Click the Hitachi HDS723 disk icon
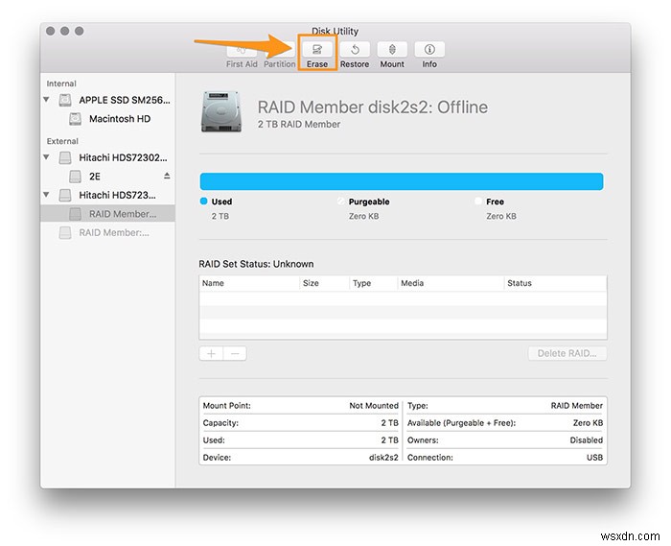The height and width of the screenshot is (546, 671). tap(65, 196)
